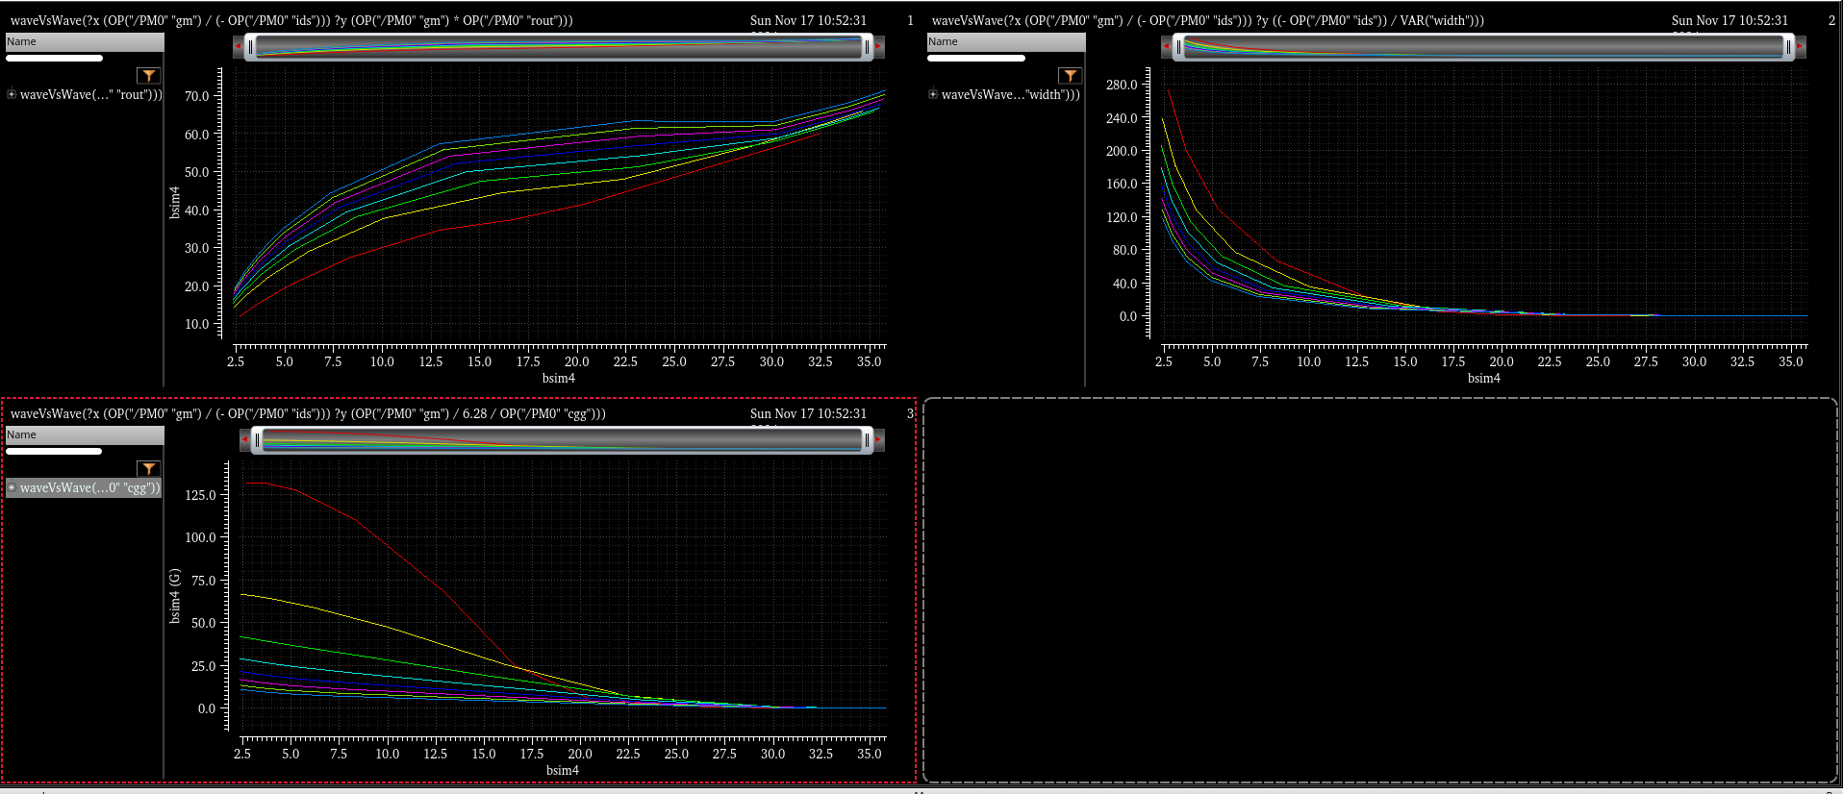Click the filter icon in the cgg legend
1843x794 pixels.
(x=148, y=469)
